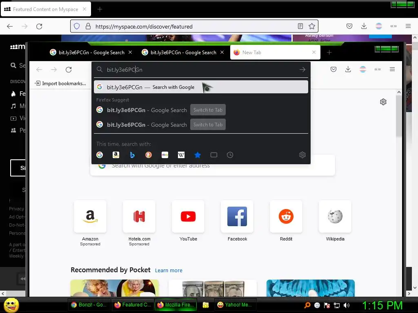Open Videos item in Myspace sidebar
The height and width of the screenshot is (313, 418).
coord(18,118)
